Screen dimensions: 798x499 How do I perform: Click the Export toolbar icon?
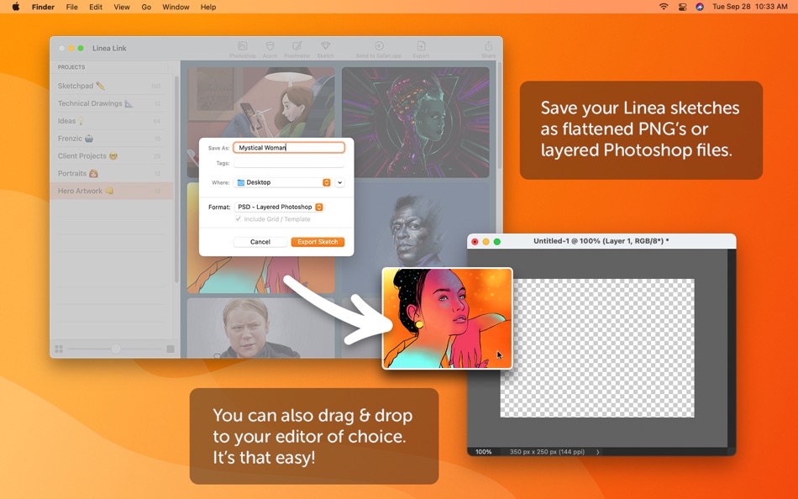point(421,49)
